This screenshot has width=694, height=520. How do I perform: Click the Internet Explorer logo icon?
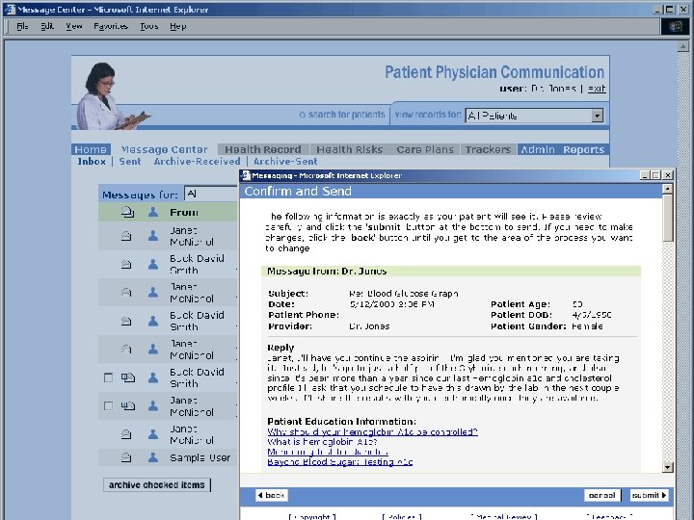[675, 27]
